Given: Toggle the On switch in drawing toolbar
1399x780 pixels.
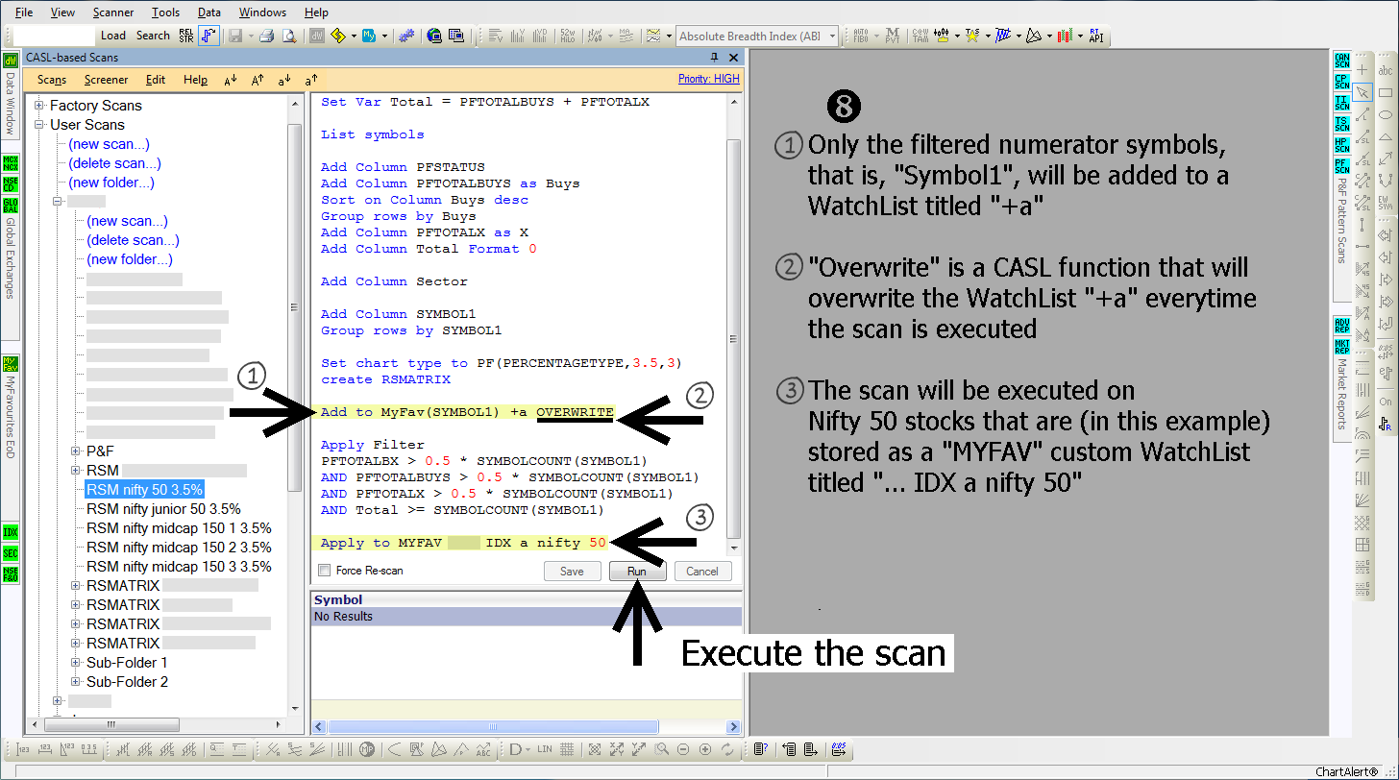Looking at the screenshot, I should pyautogui.click(x=1386, y=402).
